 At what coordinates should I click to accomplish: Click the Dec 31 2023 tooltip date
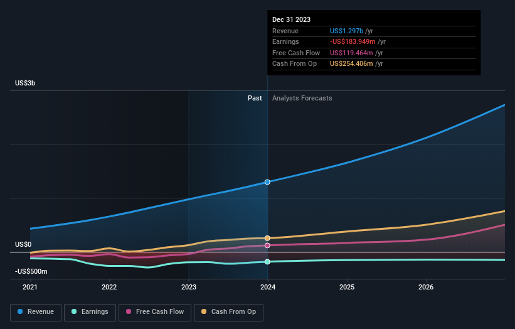click(291, 19)
